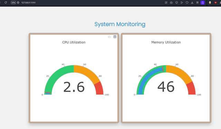This screenshot has height=129, width=221.
Task: Click the 100 tick label on Memory gauge
Action: pos(199,95)
